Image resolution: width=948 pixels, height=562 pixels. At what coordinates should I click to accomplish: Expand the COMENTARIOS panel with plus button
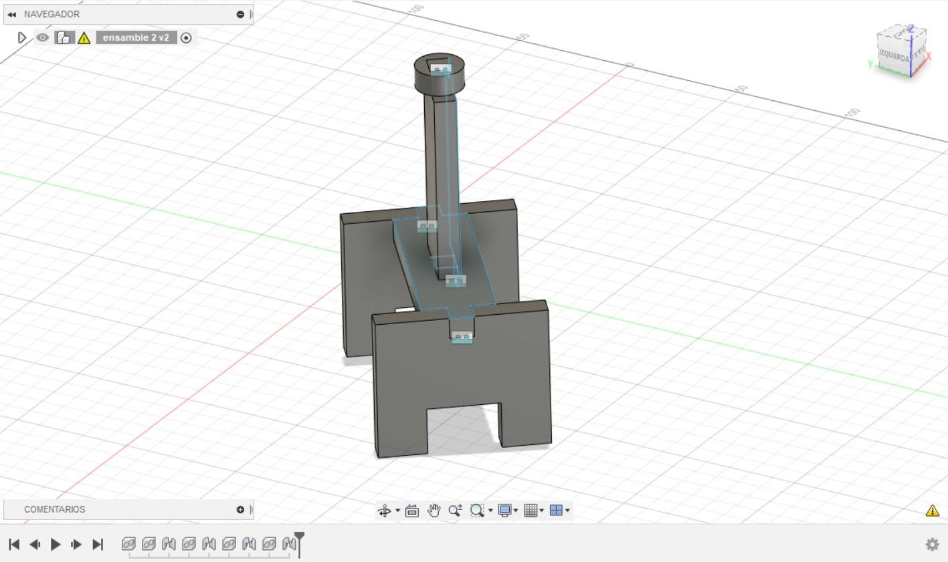click(x=240, y=509)
